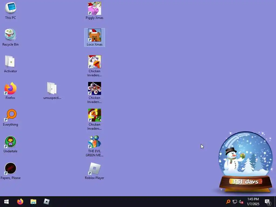
Task: Open the Windows Start menu
Action: tap(6, 202)
